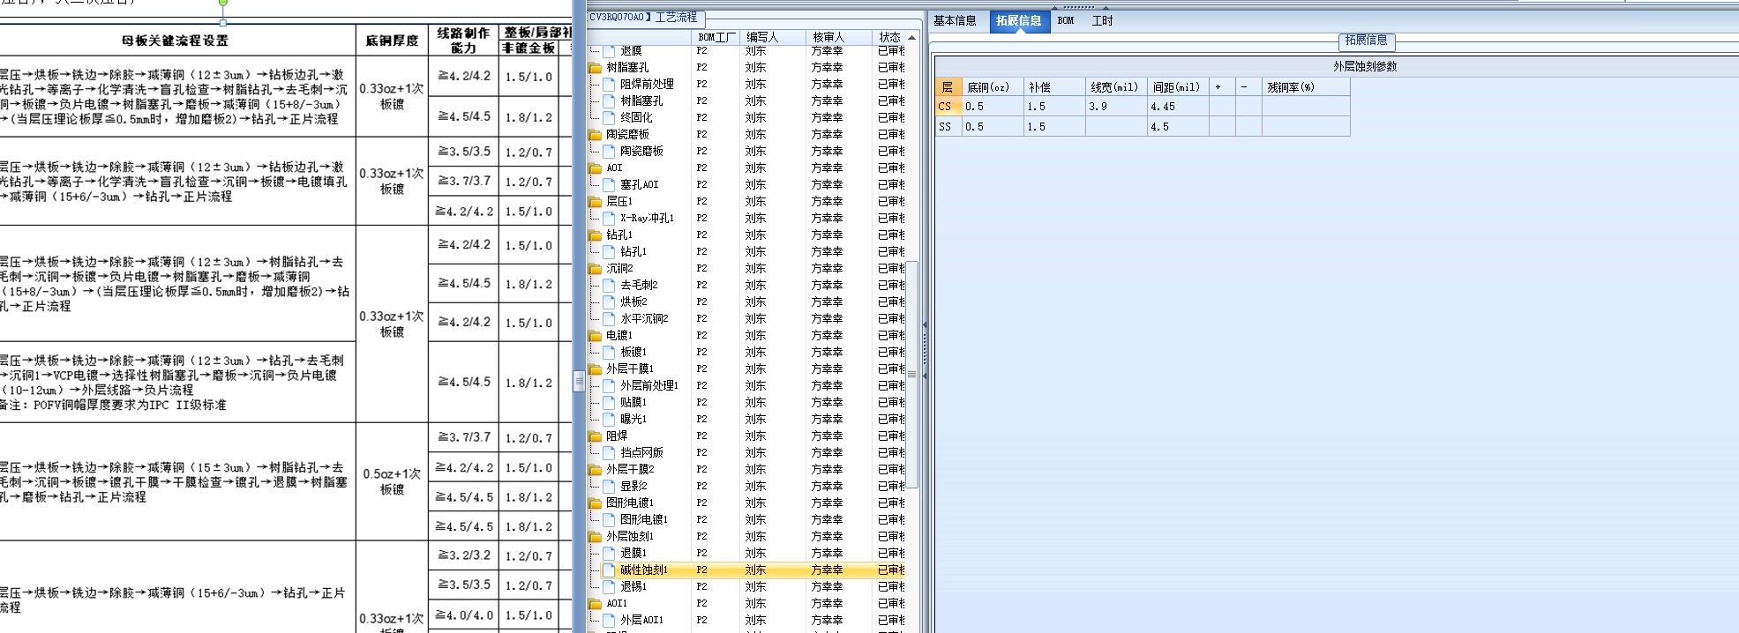Click the SS row 间距 value 4.5
1739x633 pixels.
(1178, 127)
